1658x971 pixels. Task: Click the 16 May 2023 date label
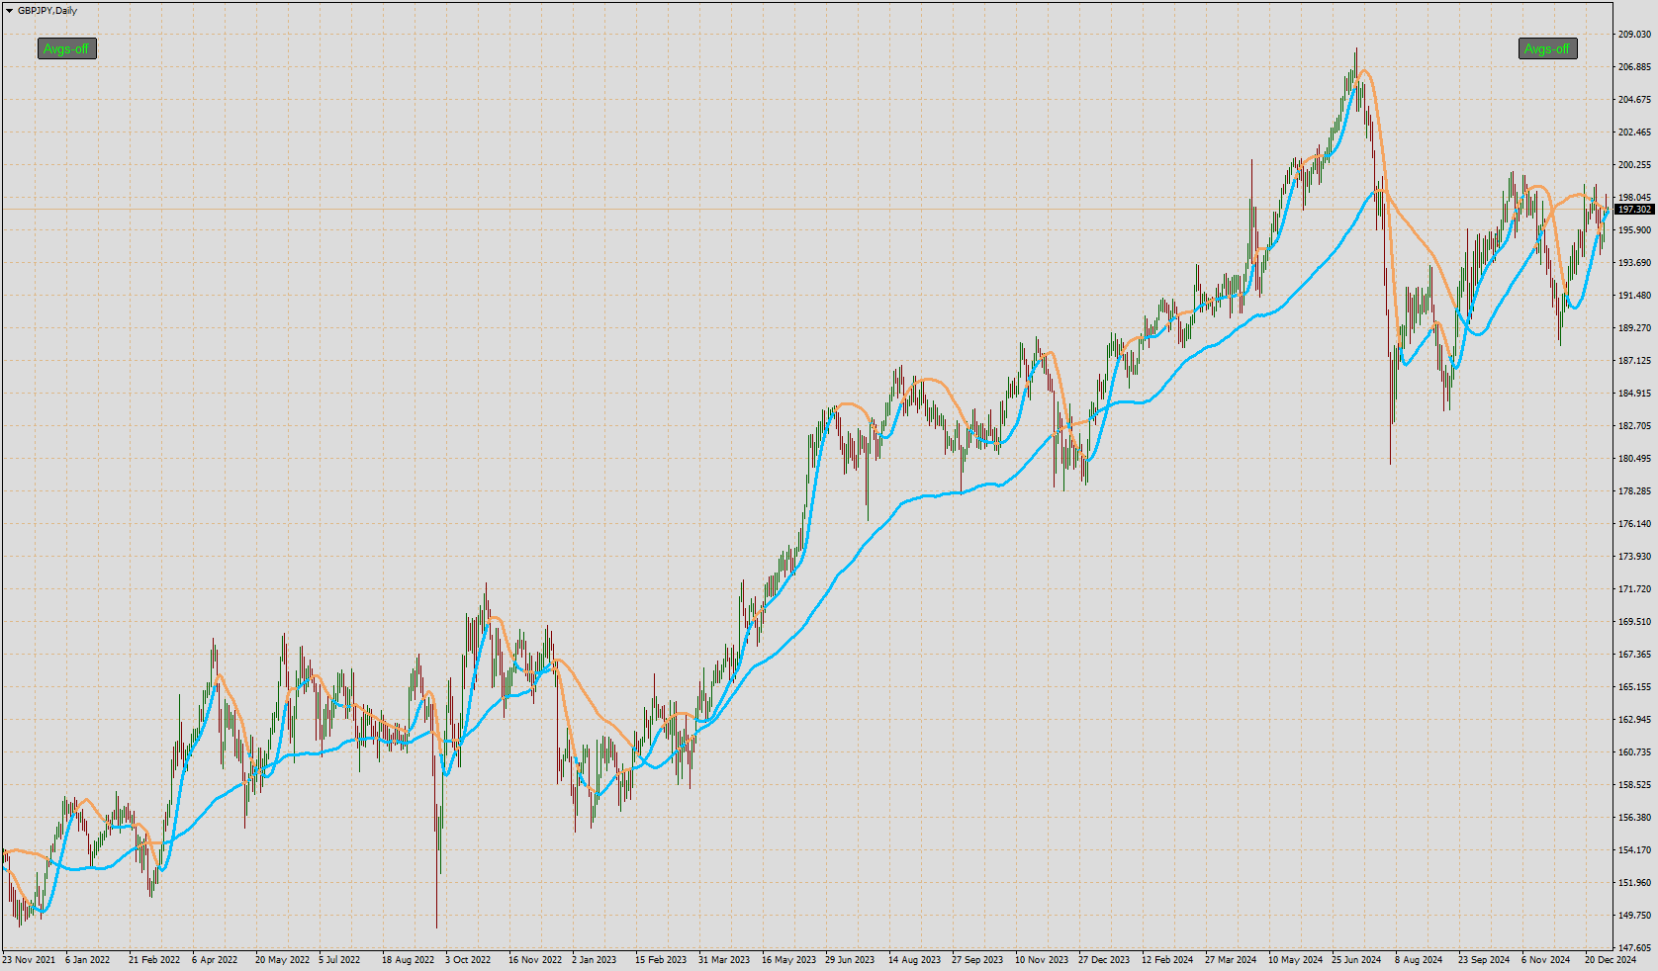pyautogui.click(x=789, y=960)
